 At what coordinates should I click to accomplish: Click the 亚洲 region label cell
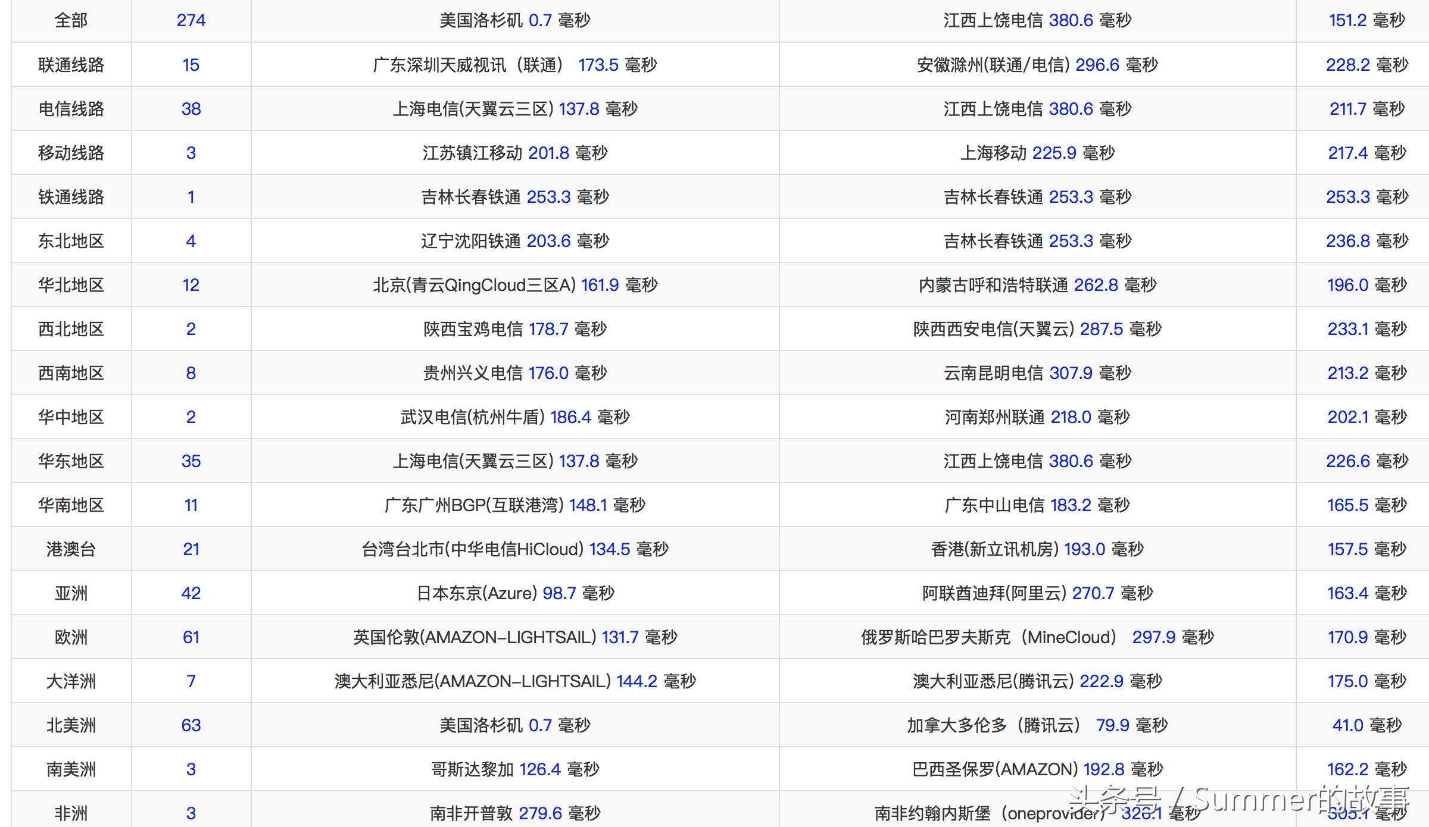tap(71, 593)
